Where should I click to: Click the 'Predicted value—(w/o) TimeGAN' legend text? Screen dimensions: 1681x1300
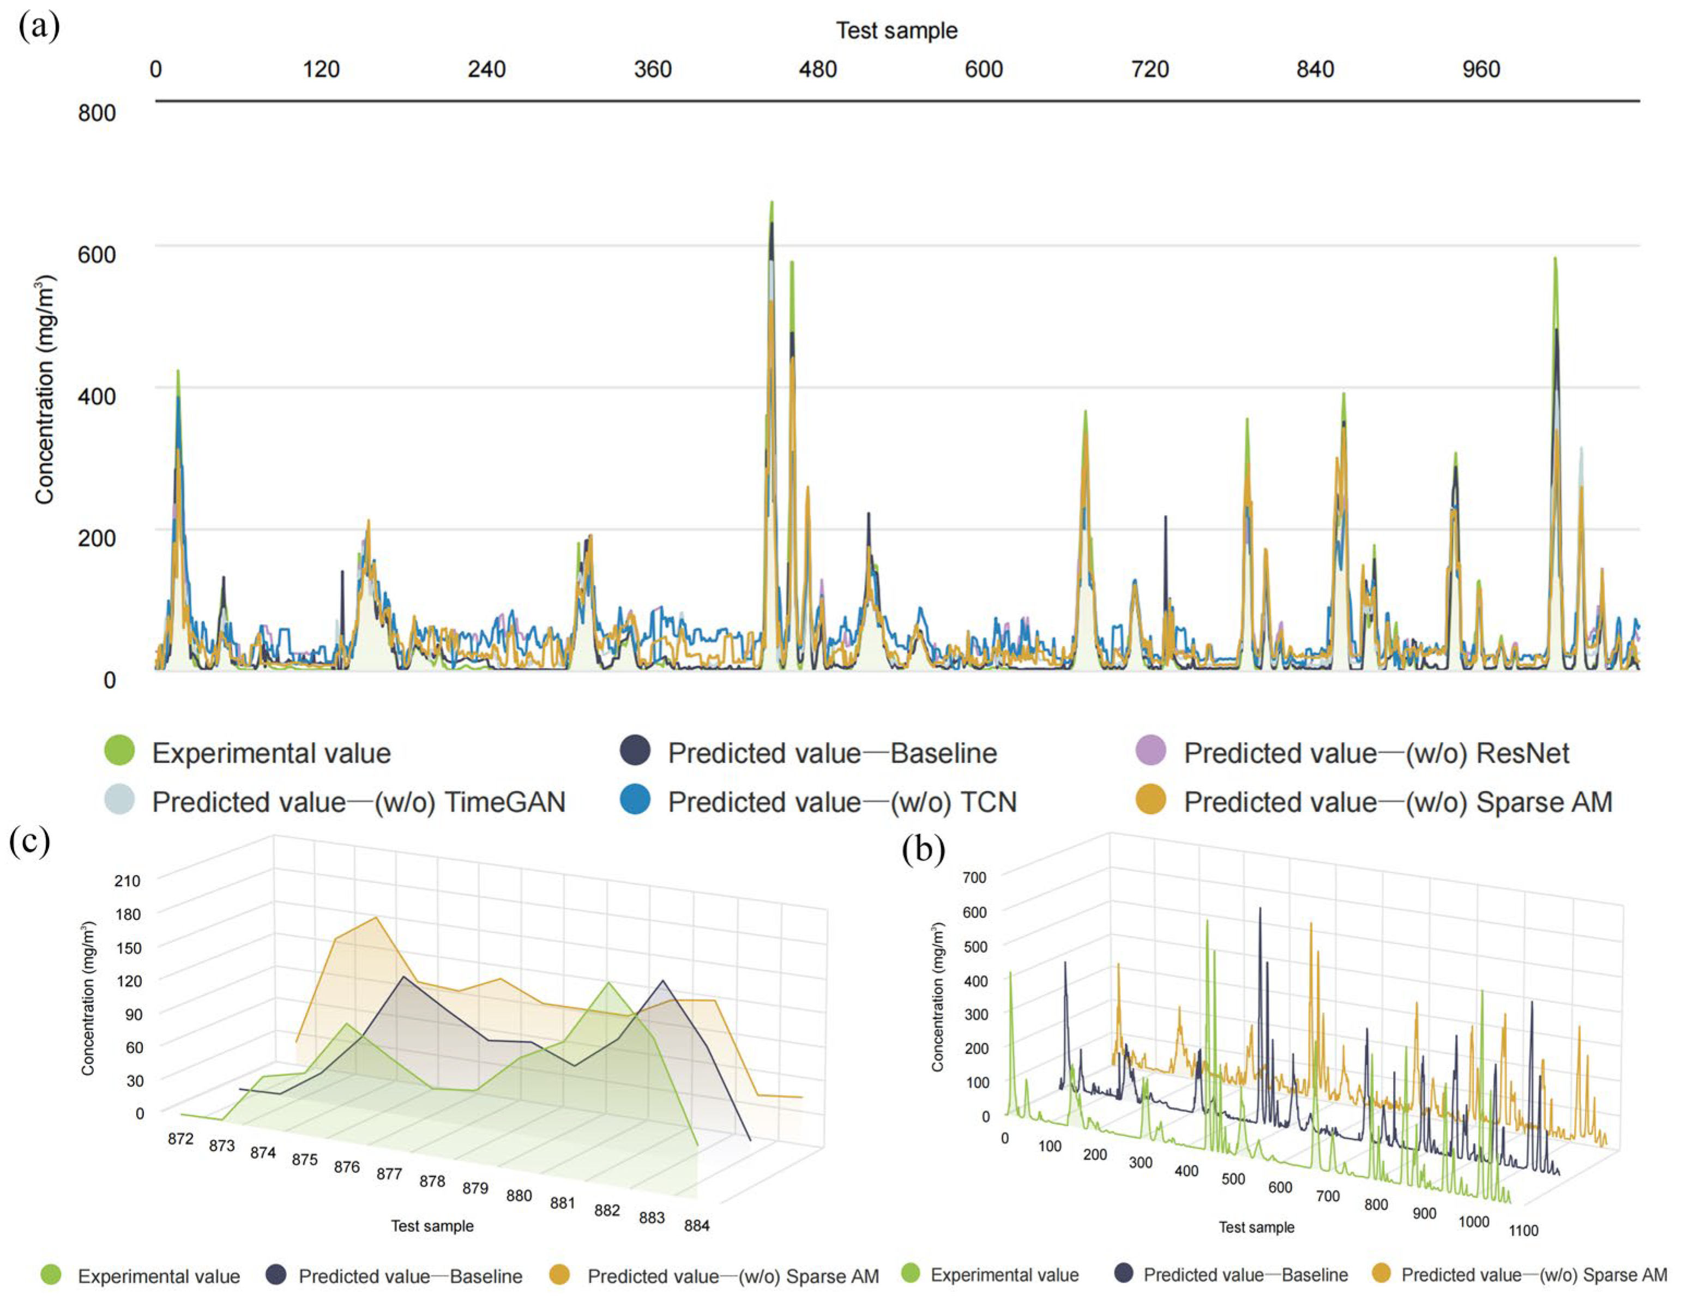(358, 802)
